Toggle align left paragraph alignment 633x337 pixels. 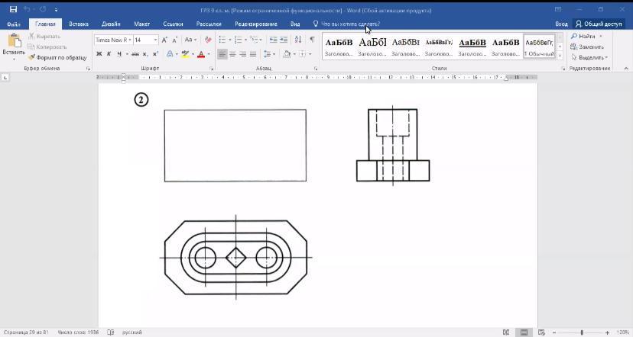click(222, 54)
